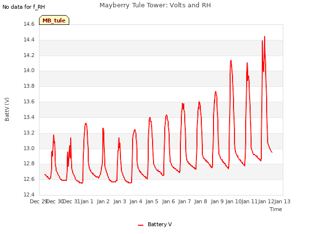The height and width of the screenshot is (234, 312).
Task: Click the 'Jan 3' x-axis date label
Action: pyautogui.click(x=119, y=201)
